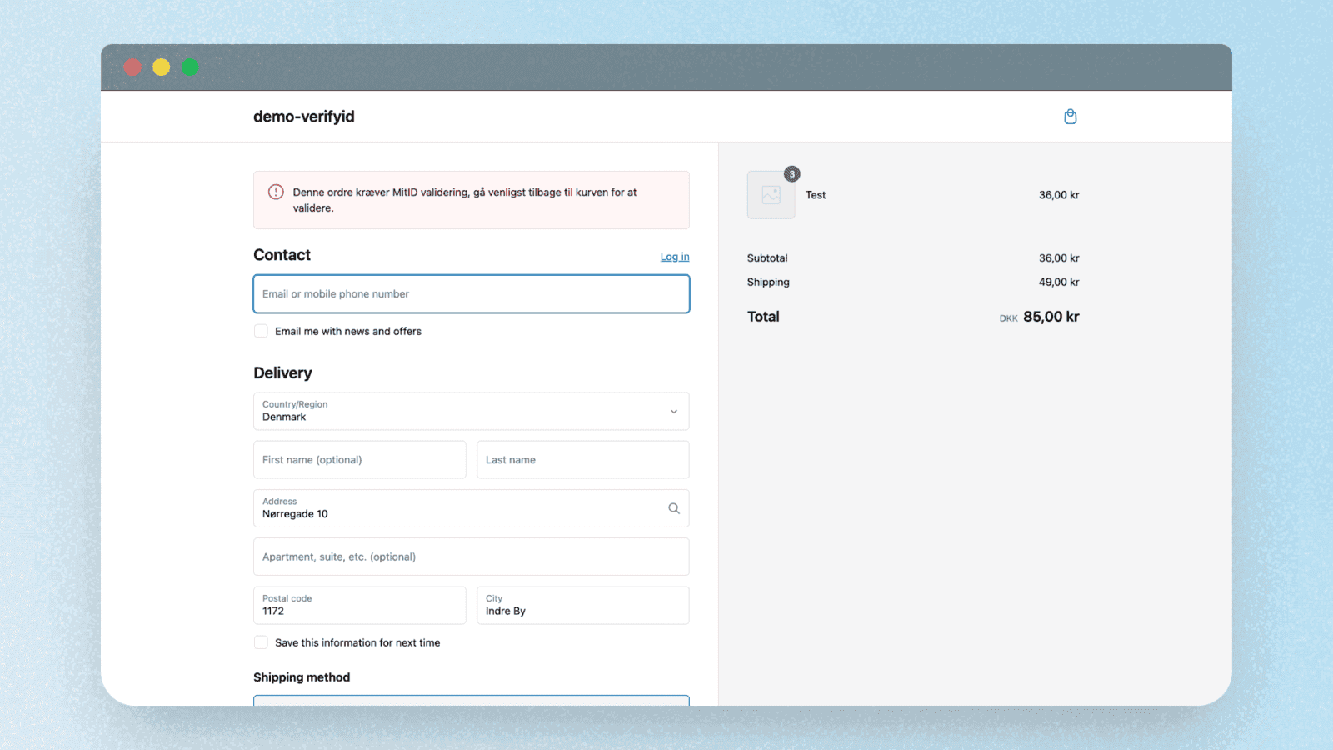
Task: Click the Test product image placeholder
Action: tap(771, 195)
